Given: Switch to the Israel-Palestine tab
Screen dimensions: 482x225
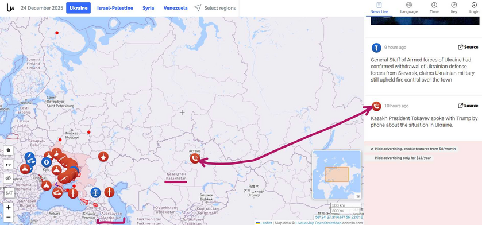Looking at the screenshot, I should pos(115,8).
